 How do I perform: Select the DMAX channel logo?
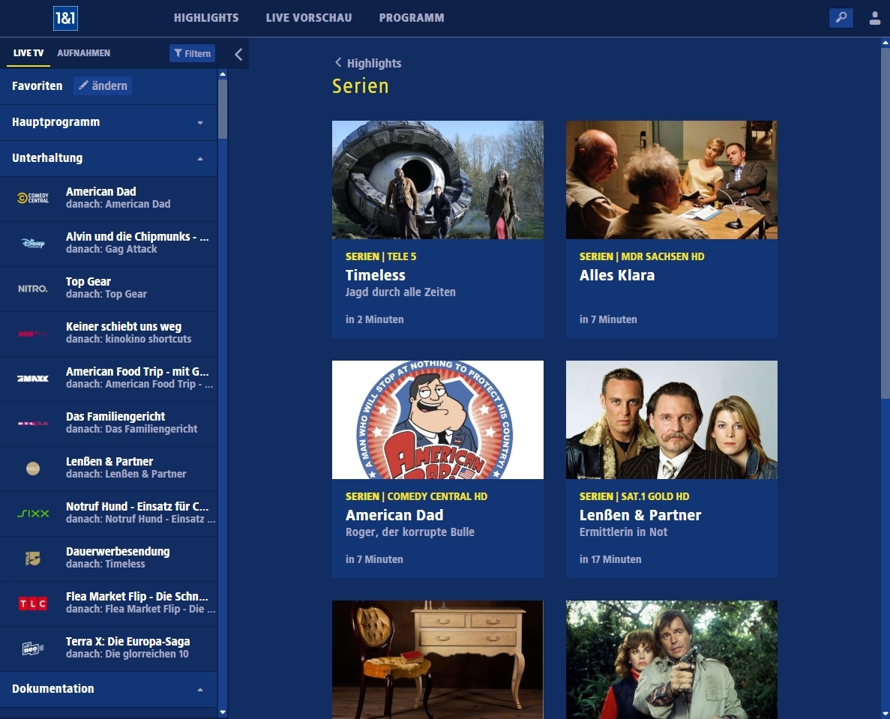click(x=33, y=378)
